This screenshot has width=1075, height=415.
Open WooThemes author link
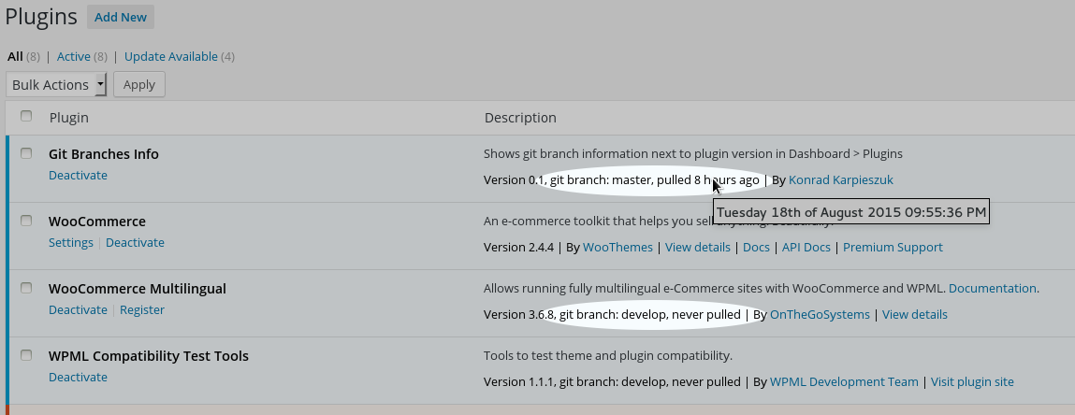point(617,247)
